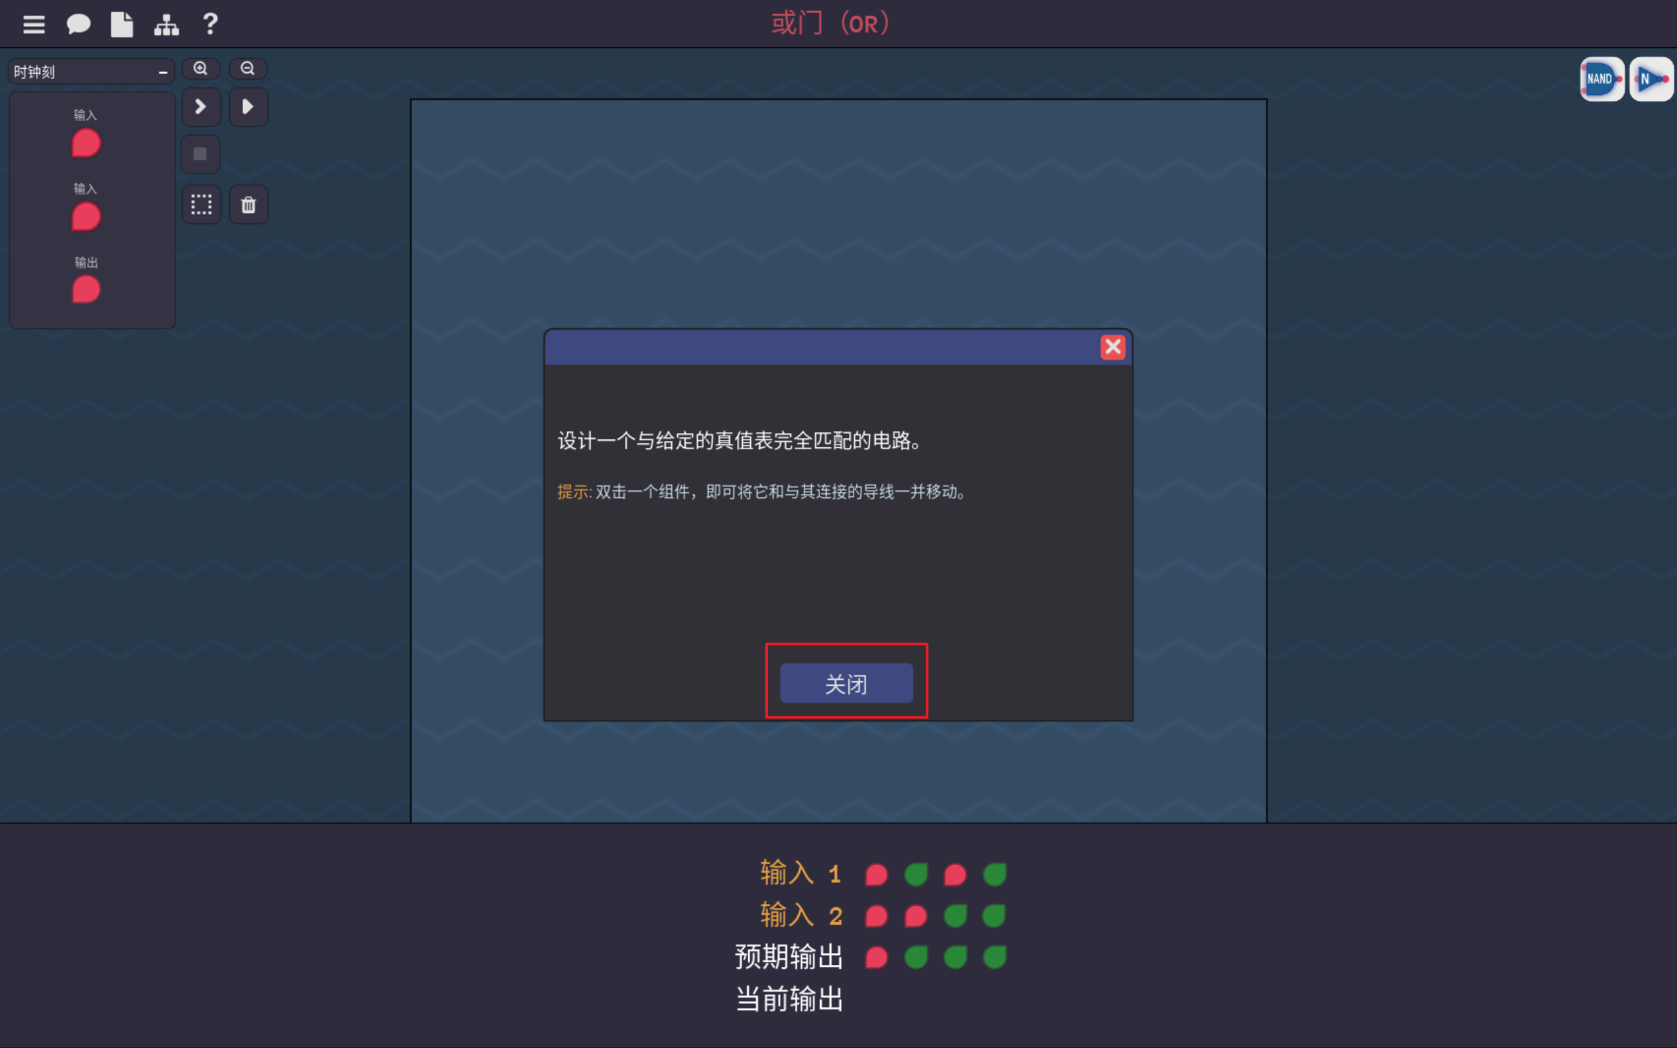1677x1048 pixels.
Task: Select the NAND gate component
Action: coord(1602,79)
